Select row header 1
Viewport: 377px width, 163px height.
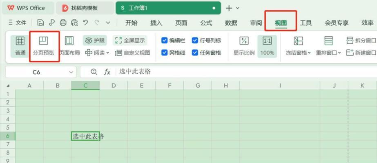[x=8, y=94]
